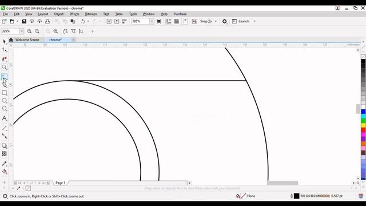
Task: Select the Shape edit tool
Action: tap(4, 50)
